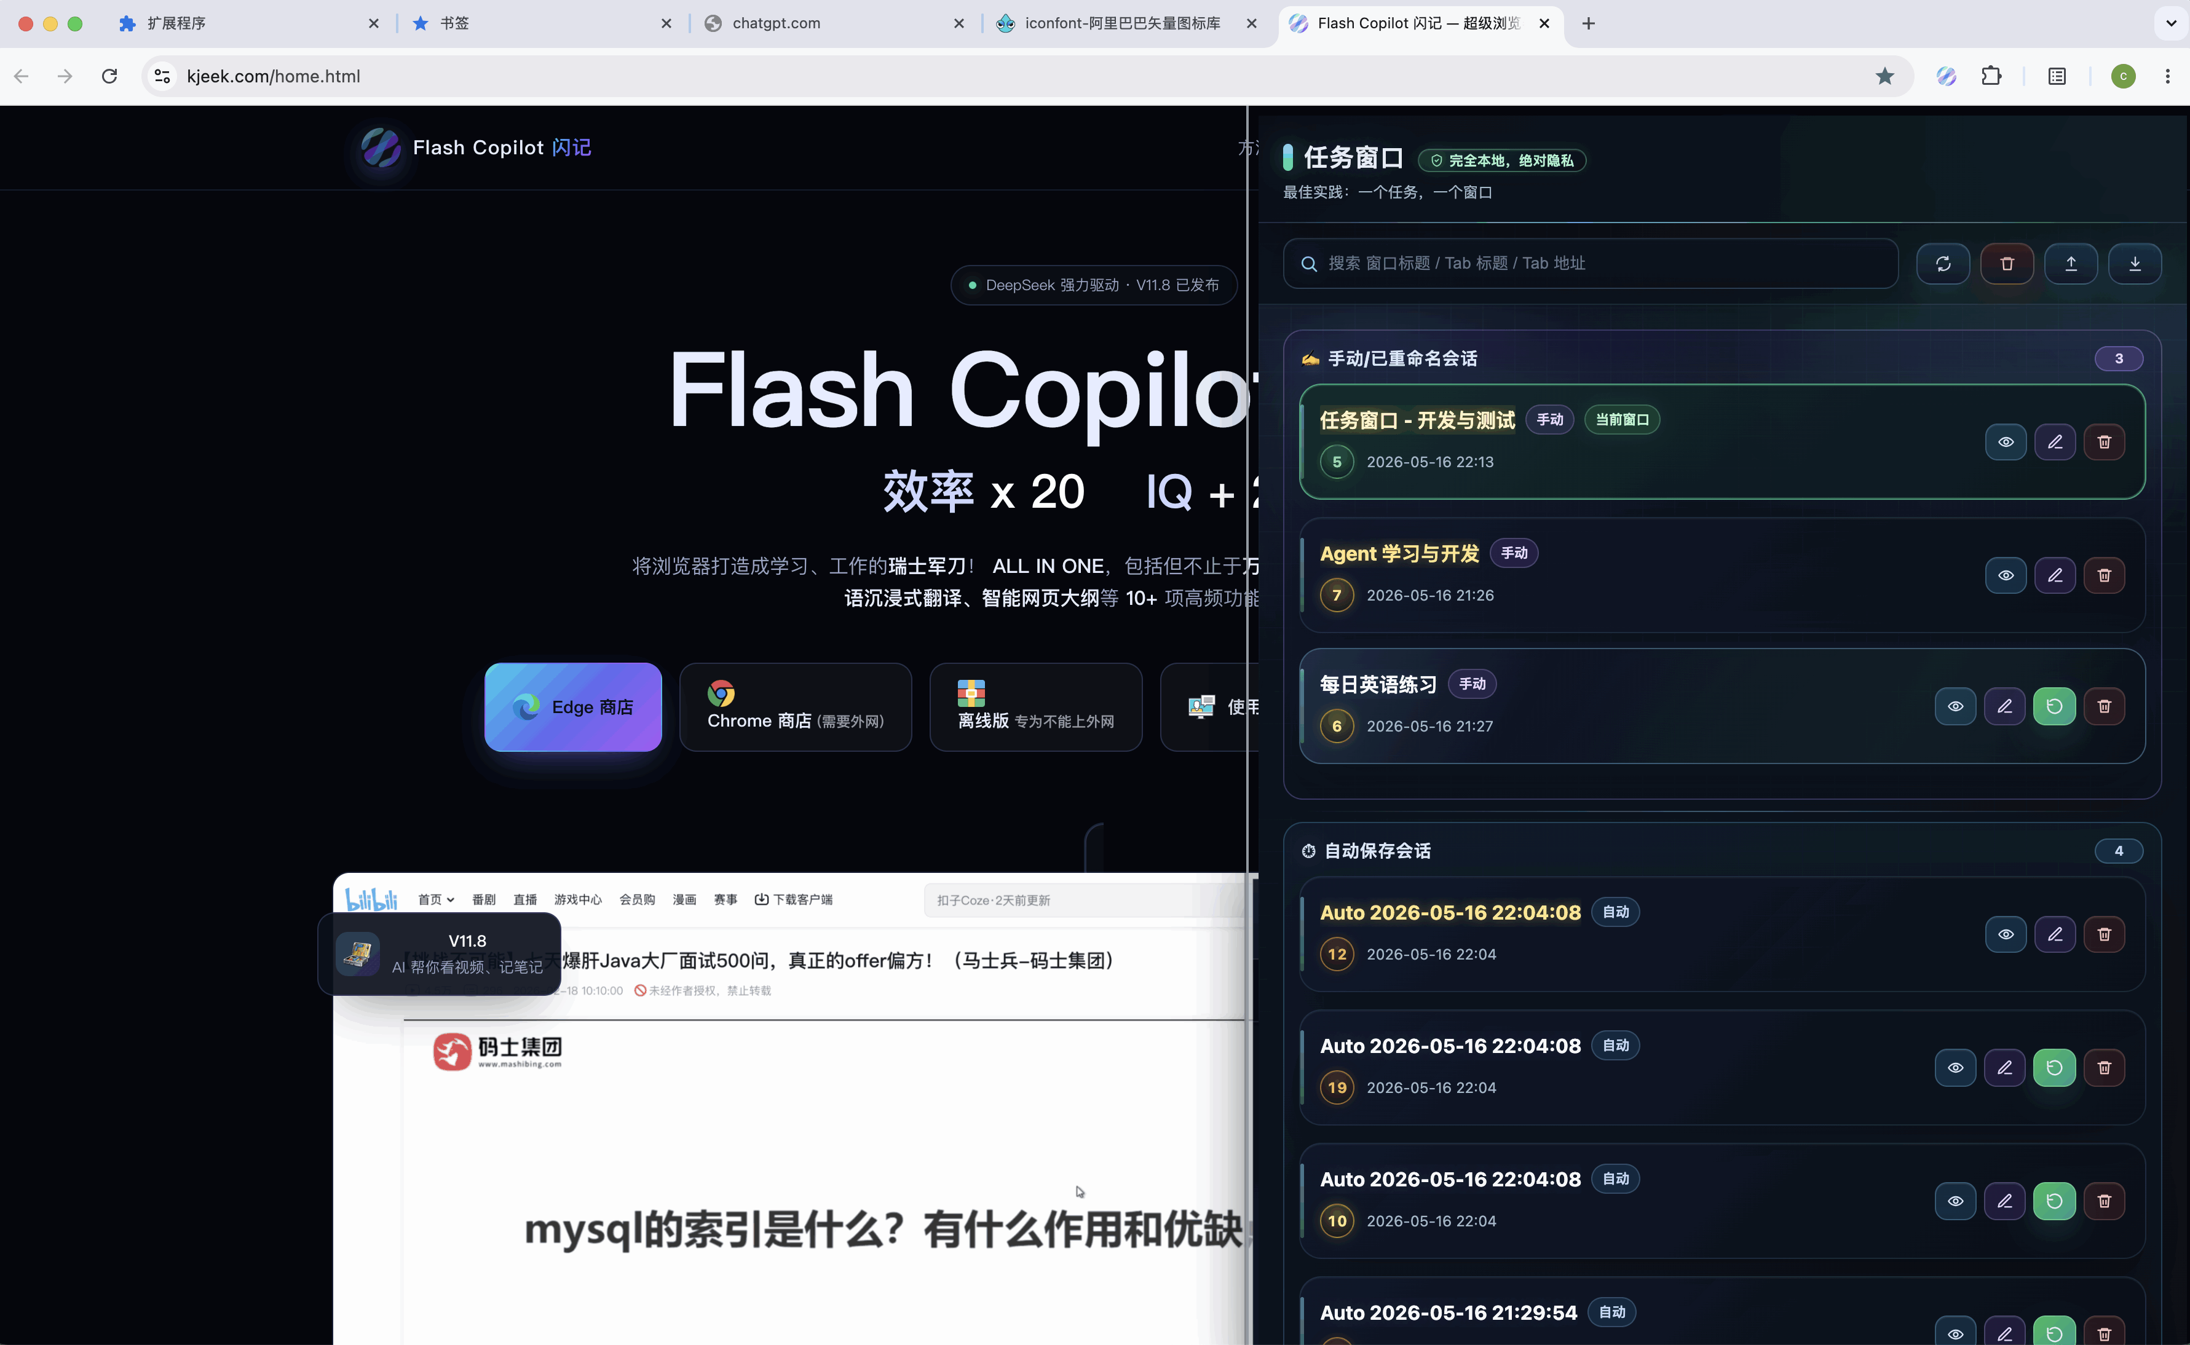
Task: Click the 'Chrome 商店' button
Action: pos(795,707)
